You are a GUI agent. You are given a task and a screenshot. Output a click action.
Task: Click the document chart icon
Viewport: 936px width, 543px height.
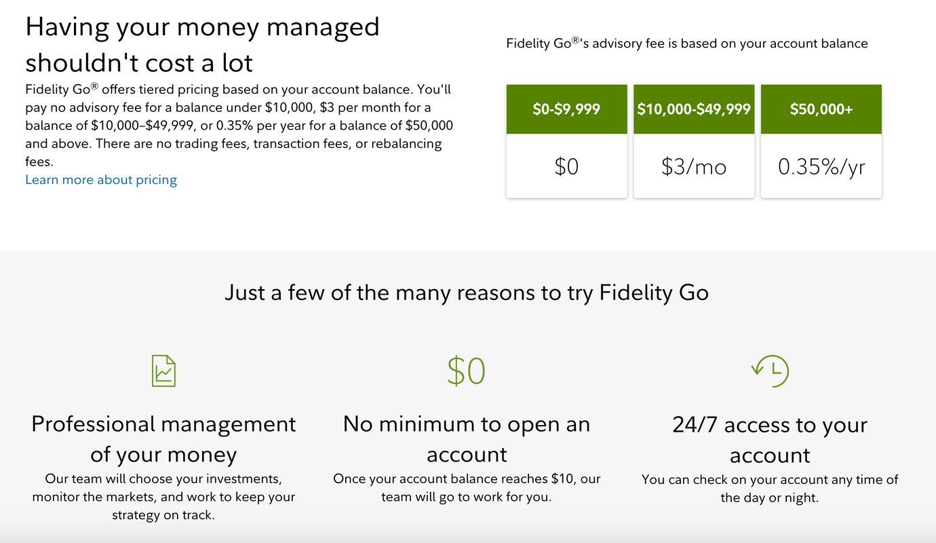[163, 371]
